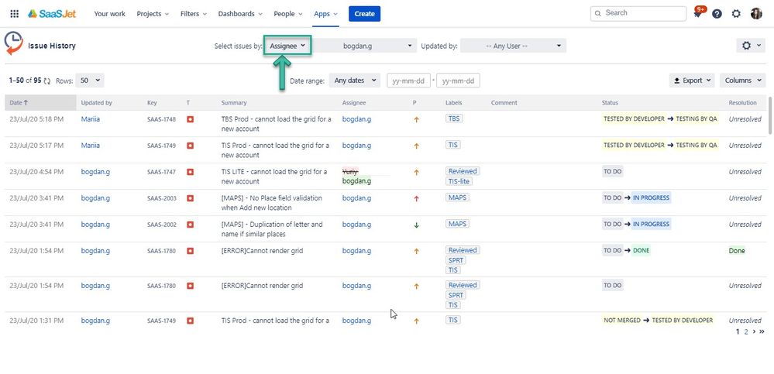Image resolution: width=774 pixels, height=374 pixels.
Task: Click the SaaSJet logo
Action: click(x=52, y=14)
